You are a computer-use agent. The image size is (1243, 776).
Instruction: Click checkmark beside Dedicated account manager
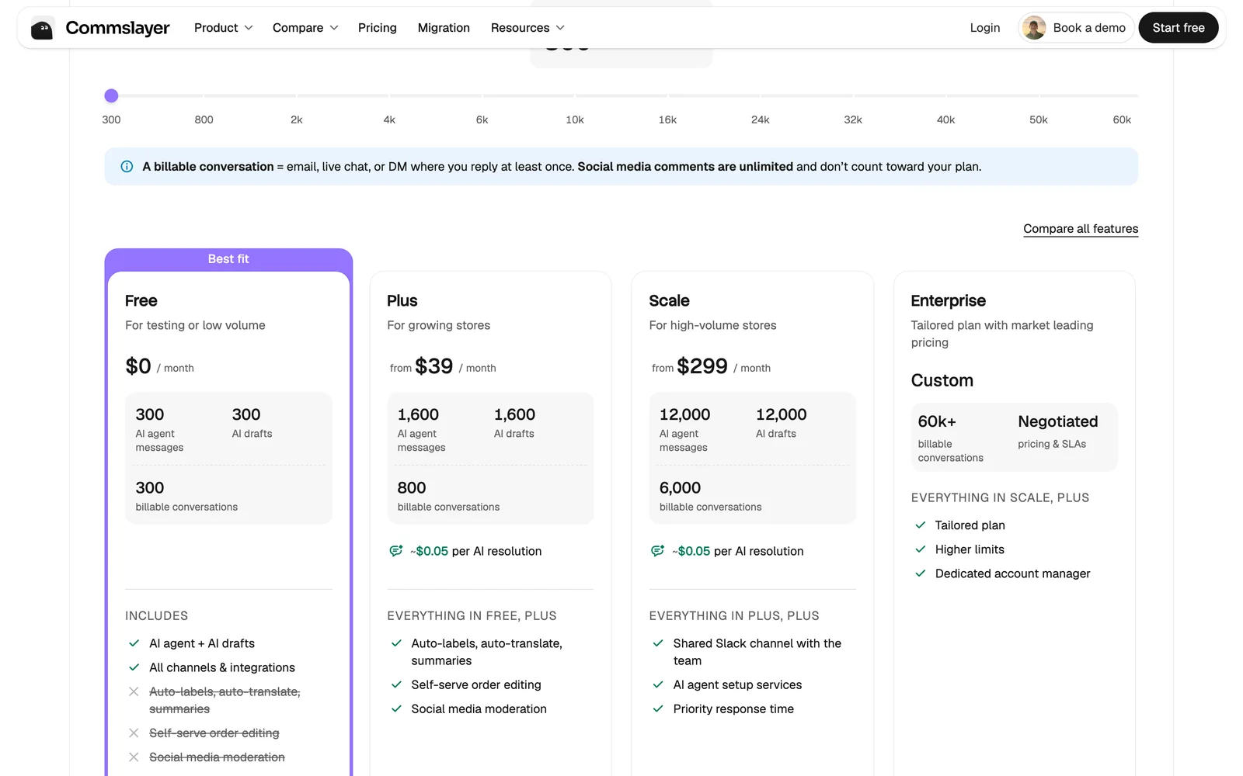pyautogui.click(x=921, y=573)
